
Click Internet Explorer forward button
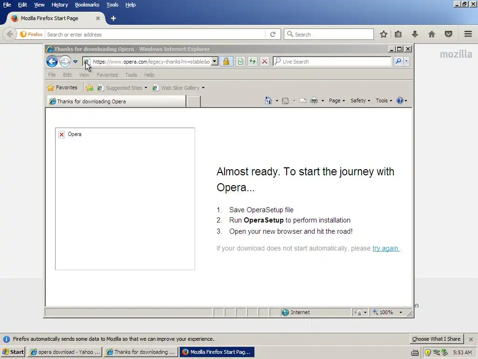pyautogui.click(x=64, y=61)
